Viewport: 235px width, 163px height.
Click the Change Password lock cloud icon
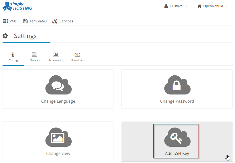tap(177, 85)
